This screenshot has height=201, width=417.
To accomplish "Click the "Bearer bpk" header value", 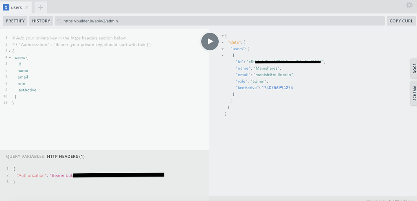I will (61, 175).
